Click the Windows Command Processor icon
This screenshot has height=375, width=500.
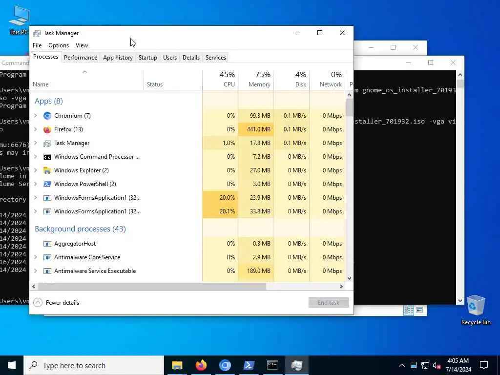coord(47,157)
